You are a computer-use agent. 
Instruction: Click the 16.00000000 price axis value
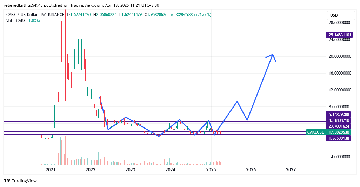[340, 73]
